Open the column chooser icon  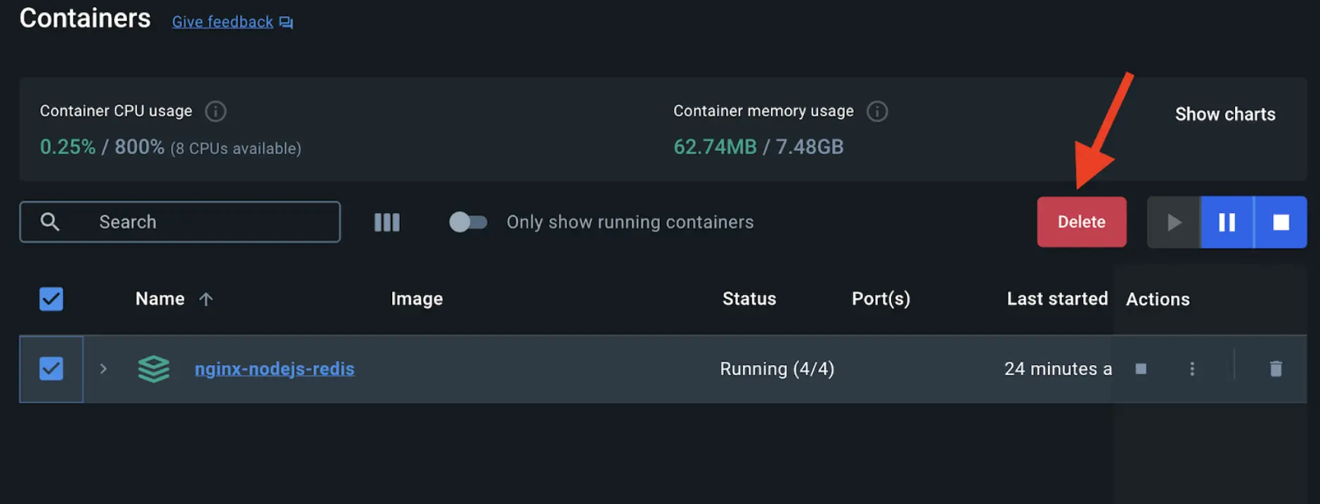tap(387, 222)
